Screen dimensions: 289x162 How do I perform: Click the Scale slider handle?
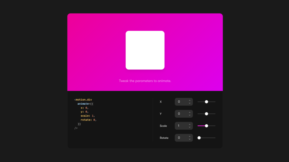pyautogui.click(x=206, y=126)
